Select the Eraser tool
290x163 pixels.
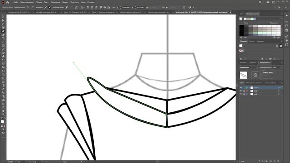coord(3,56)
